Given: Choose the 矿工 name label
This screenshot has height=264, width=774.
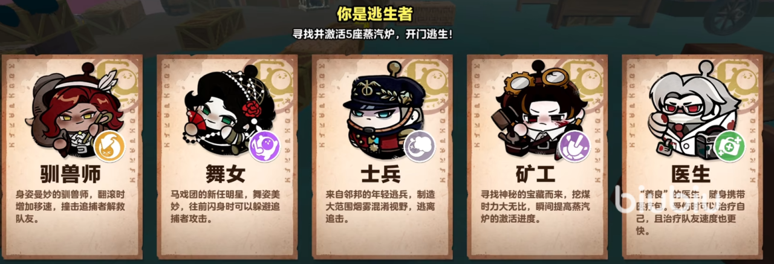Looking at the screenshot, I should pos(536,175).
